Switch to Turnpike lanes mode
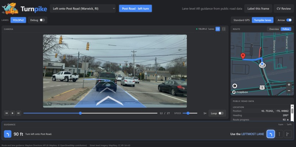The width and height of the screenshot is (296, 147). point(263,20)
